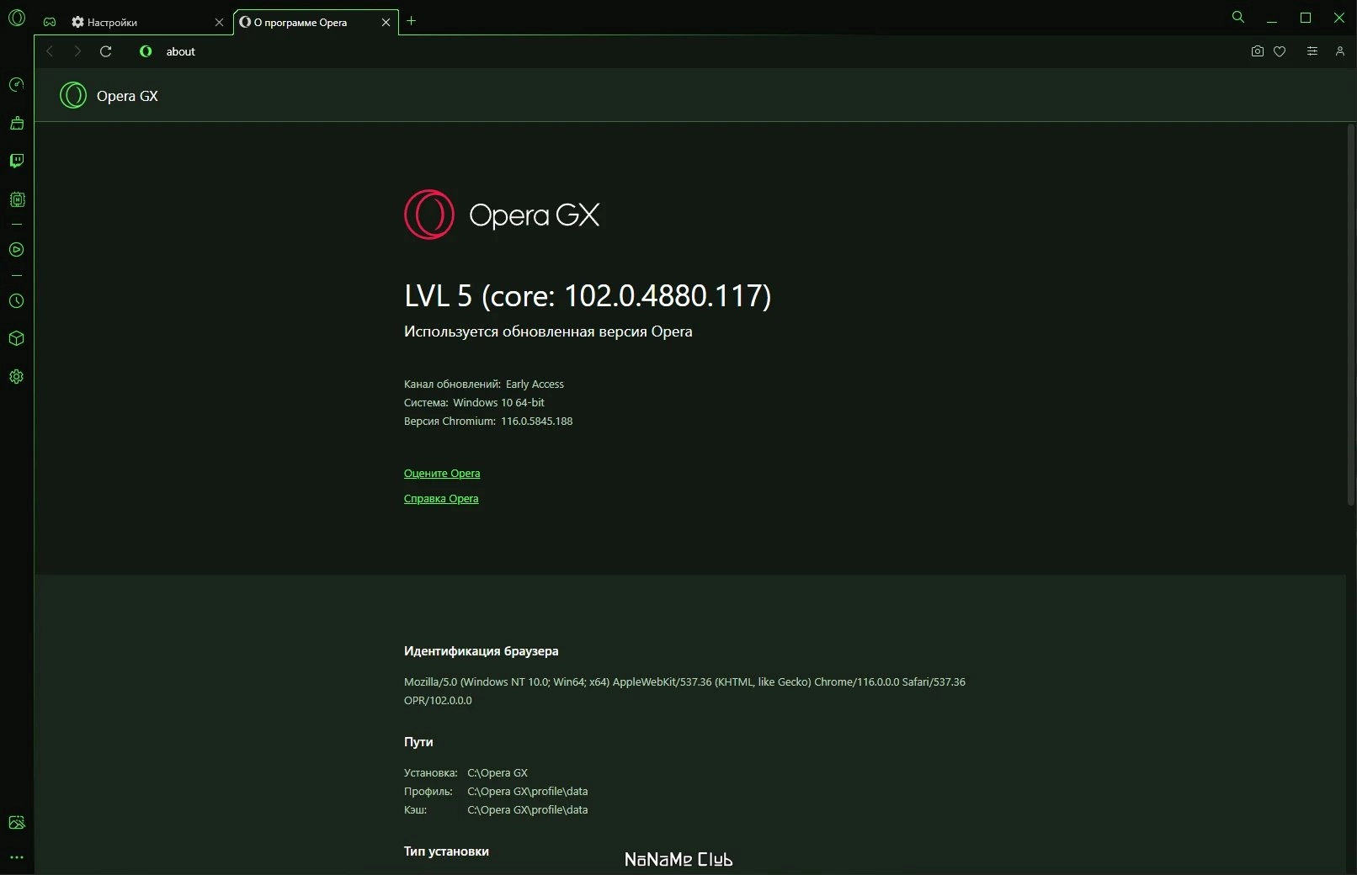1357x875 pixels.
Task: Open sidebar setup three-dots menu
Action: (17, 857)
